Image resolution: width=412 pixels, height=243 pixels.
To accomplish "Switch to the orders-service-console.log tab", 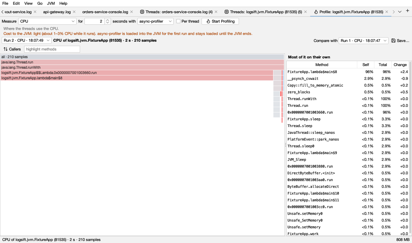I will coord(105,12).
